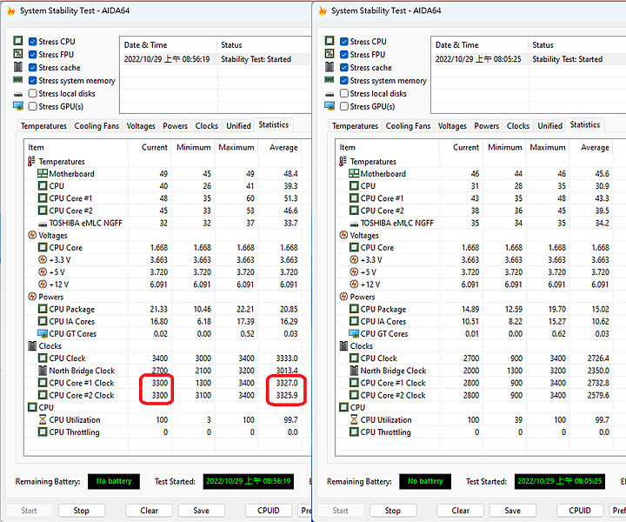Screen dimensions: 626x522
Task: Select Clocks group icon in left statistics list
Action: click(32, 346)
